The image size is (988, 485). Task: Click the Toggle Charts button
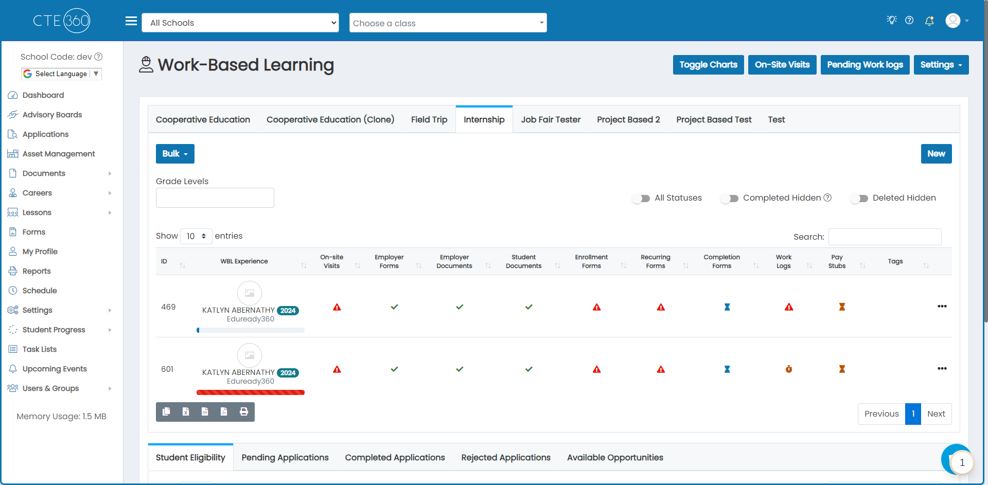[x=709, y=65]
